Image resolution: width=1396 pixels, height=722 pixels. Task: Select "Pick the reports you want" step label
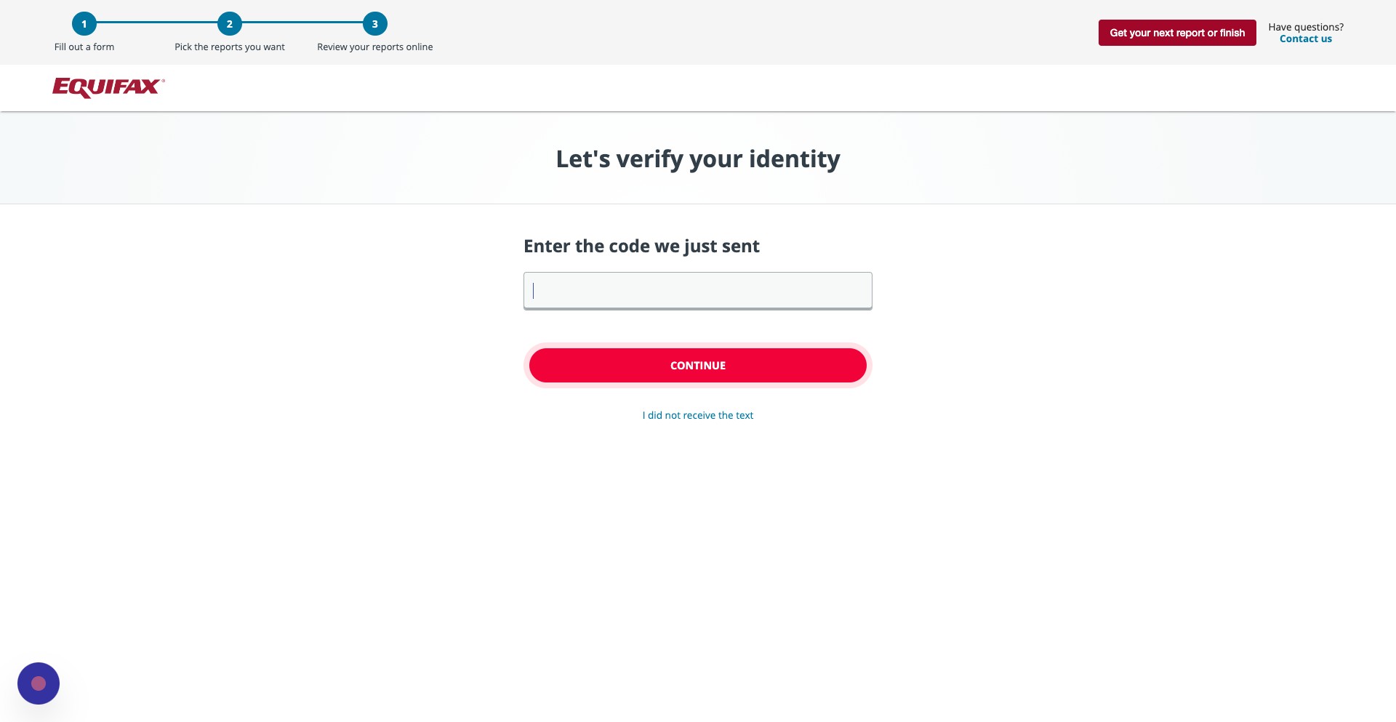230,47
